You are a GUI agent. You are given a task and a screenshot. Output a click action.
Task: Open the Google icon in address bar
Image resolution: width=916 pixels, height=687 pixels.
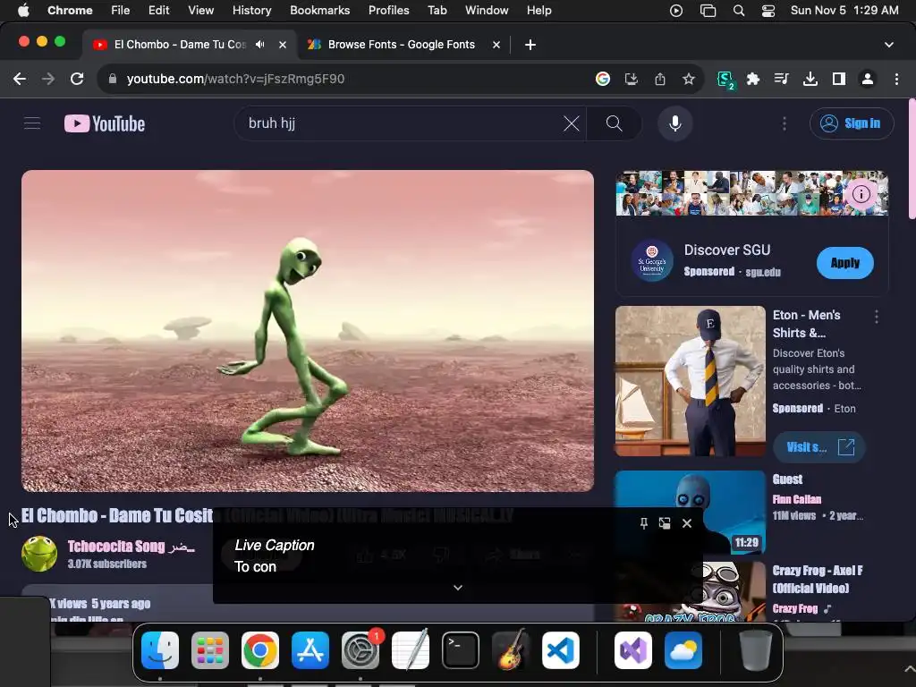[602, 79]
